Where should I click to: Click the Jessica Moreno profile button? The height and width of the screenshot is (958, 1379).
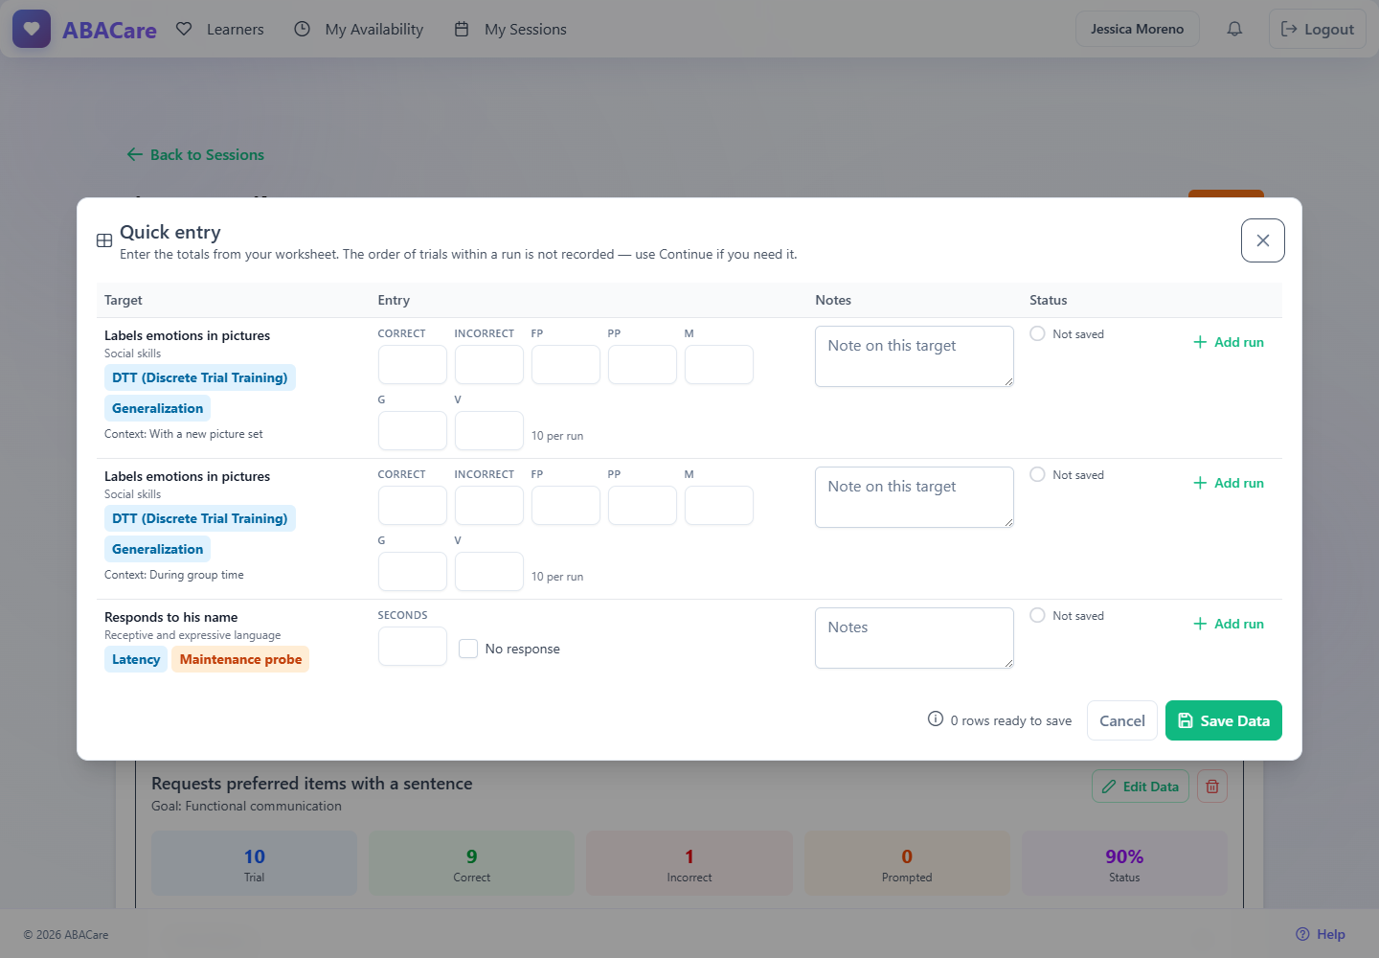(x=1137, y=29)
